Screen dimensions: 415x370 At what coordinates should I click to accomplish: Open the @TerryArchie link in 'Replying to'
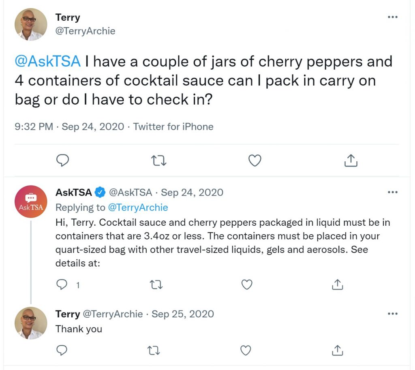138,207
